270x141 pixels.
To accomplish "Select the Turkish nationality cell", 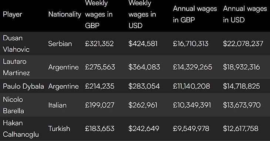I will pos(59,128).
